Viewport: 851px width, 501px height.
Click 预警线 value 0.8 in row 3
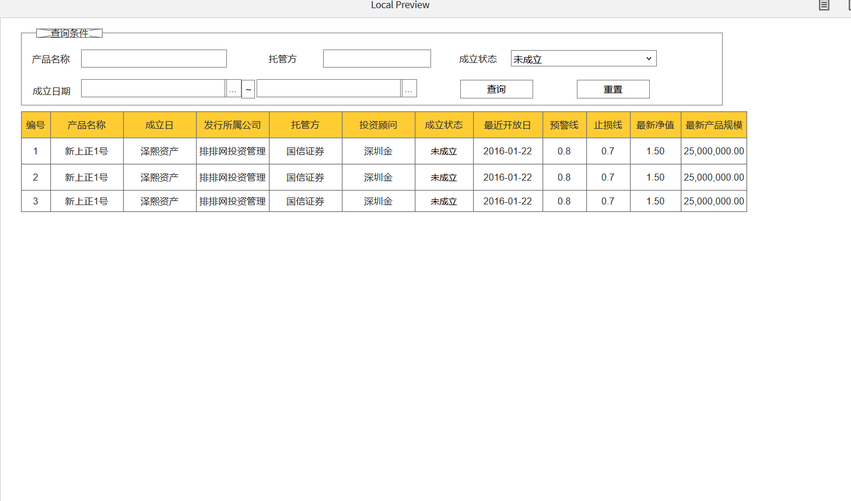click(565, 201)
